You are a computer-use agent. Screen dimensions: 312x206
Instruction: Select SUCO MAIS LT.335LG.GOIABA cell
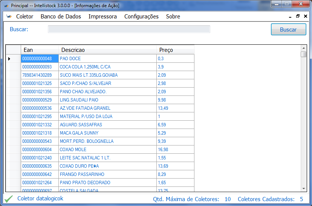[x=108, y=75]
